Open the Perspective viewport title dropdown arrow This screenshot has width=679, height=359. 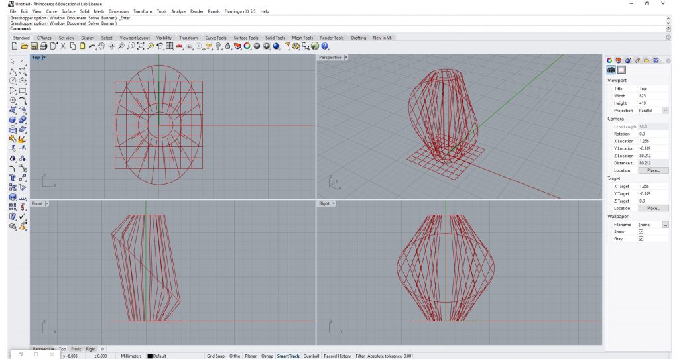coord(346,57)
